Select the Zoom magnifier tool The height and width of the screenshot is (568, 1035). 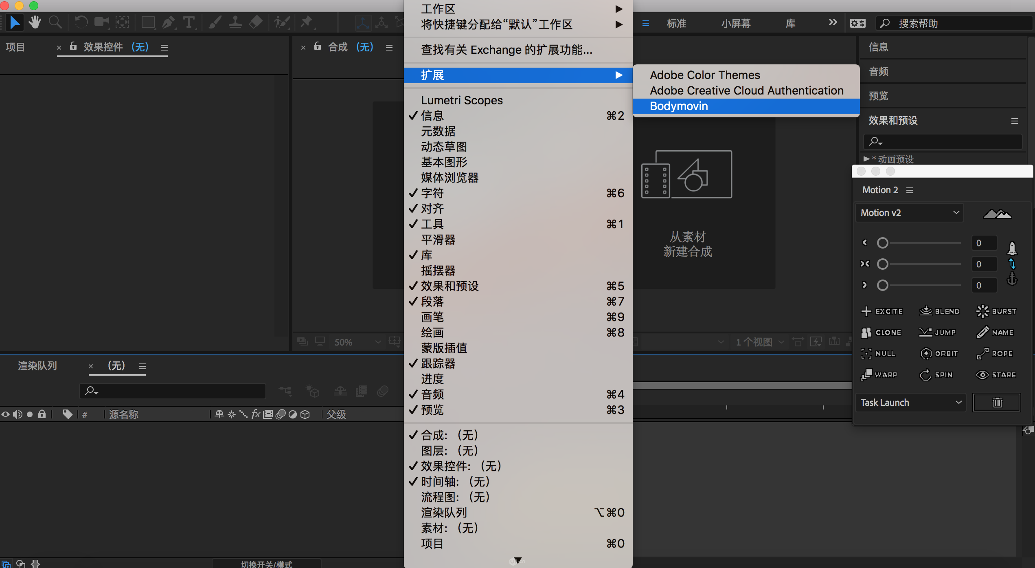[x=55, y=22]
